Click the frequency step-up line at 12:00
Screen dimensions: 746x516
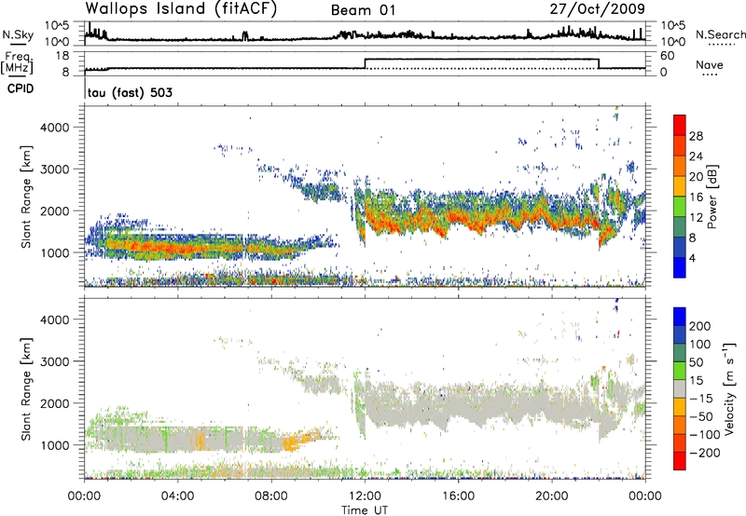click(x=365, y=63)
